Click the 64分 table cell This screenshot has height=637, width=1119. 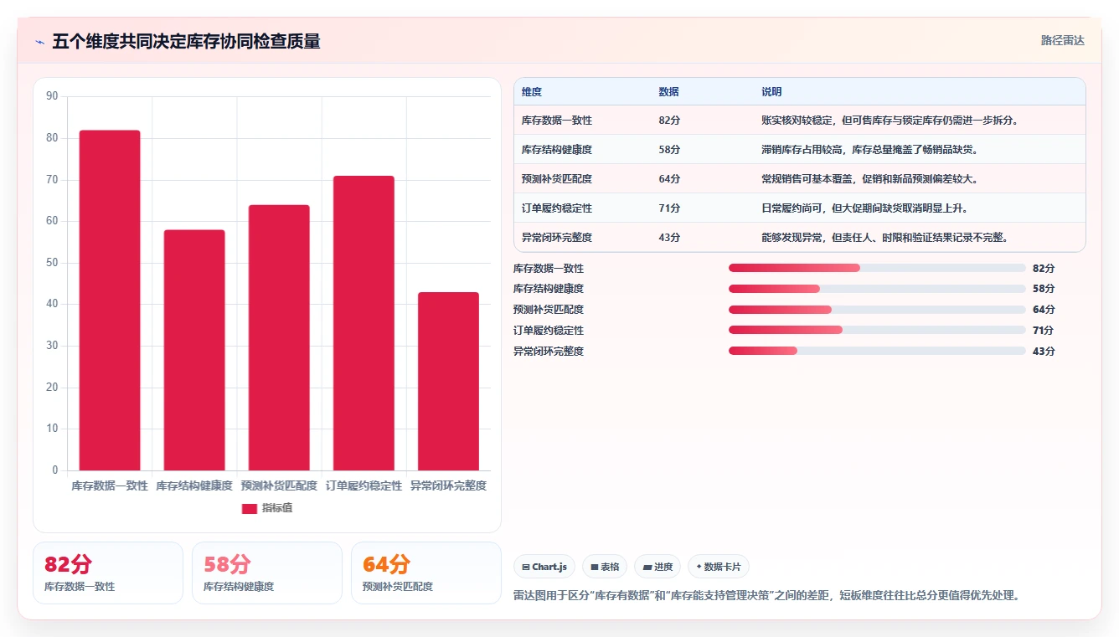click(x=669, y=179)
